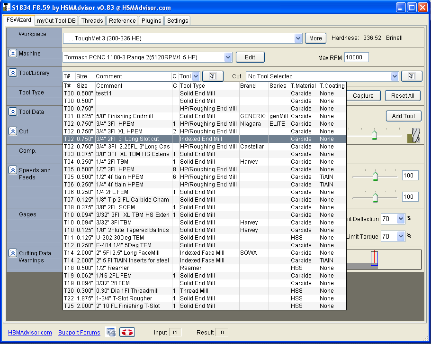This screenshot has height=344, width=431.
Task: Select the Niagara ELITE 3/4" HPEM row
Action: pyautogui.click(x=204, y=124)
